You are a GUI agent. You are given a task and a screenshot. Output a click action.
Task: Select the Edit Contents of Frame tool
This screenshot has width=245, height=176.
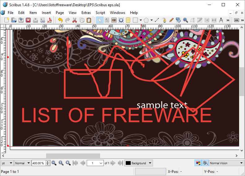tap(193, 20)
